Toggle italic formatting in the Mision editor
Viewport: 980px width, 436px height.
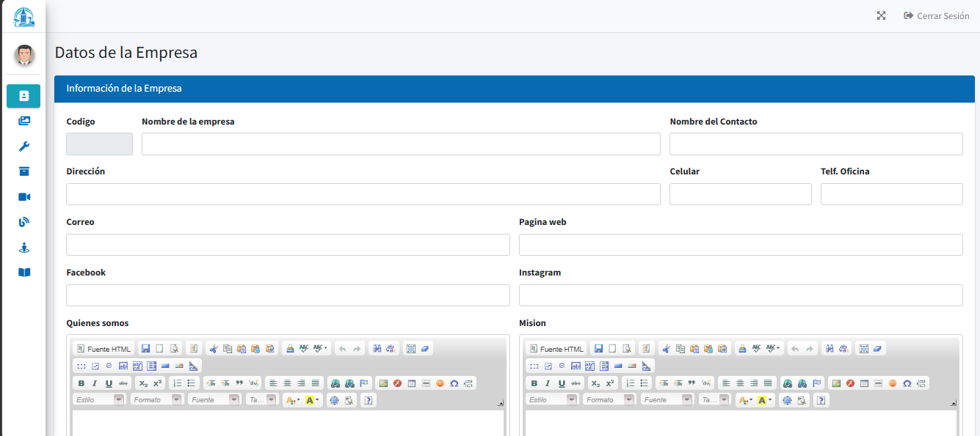tap(547, 383)
